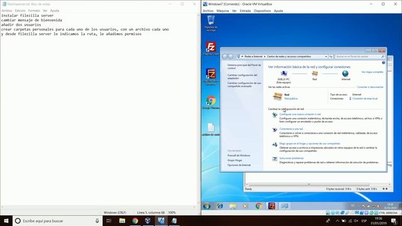Click Red pública network type link
Screen dimensions: 402x226
click(x=291, y=99)
